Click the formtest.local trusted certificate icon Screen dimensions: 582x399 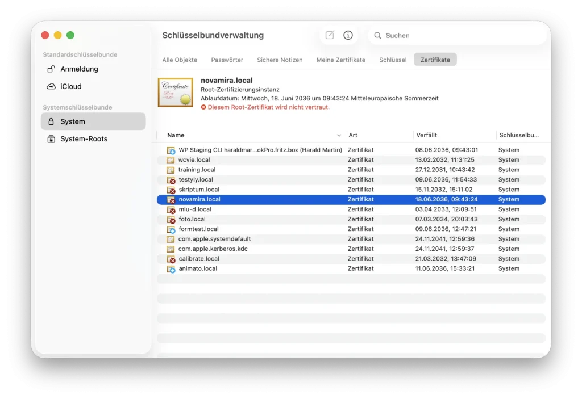point(171,229)
